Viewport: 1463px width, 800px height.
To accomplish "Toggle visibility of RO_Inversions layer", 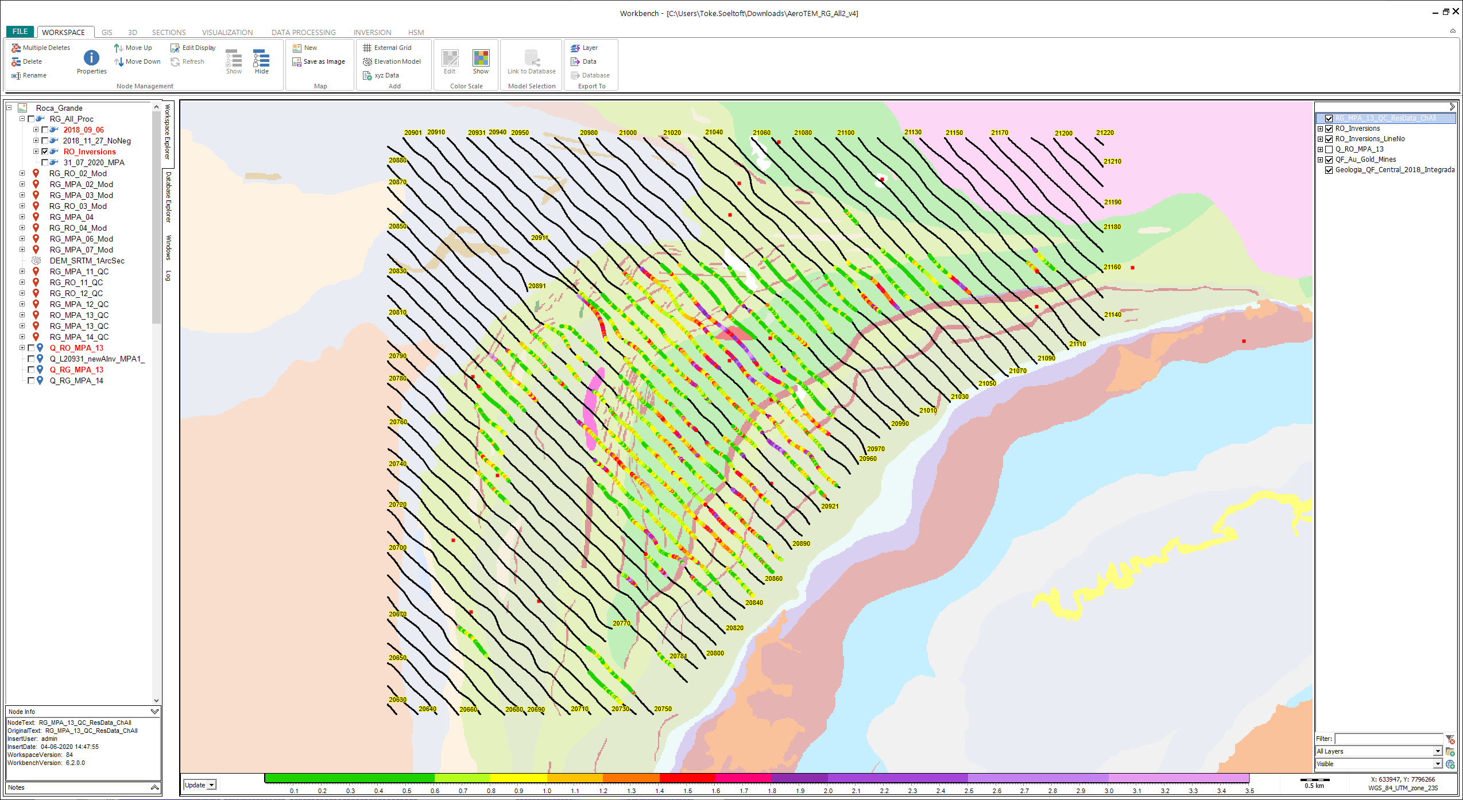I will click(x=1328, y=127).
